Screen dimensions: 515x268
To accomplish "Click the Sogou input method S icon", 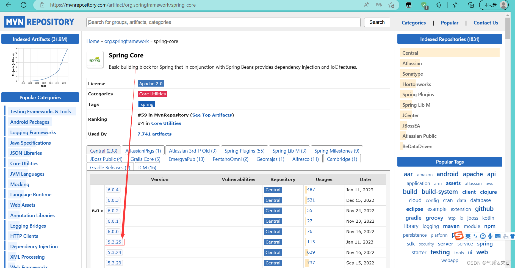I will click(x=459, y=236).
